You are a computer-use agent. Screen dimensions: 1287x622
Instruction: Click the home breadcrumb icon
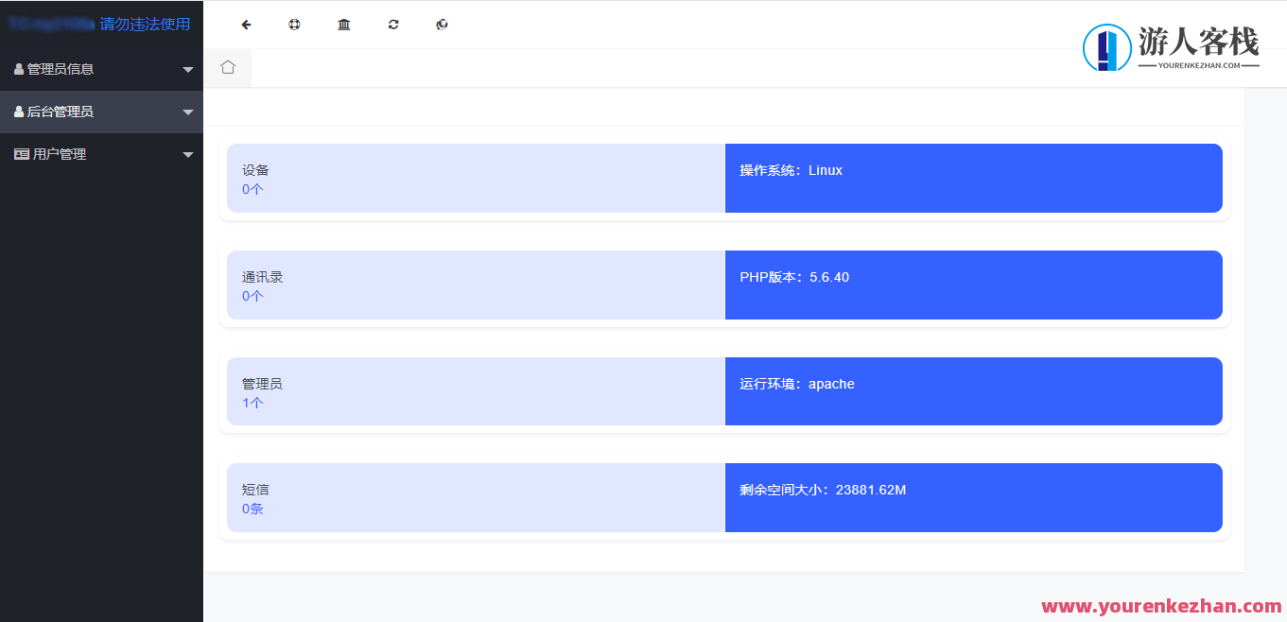coord(227,67)
